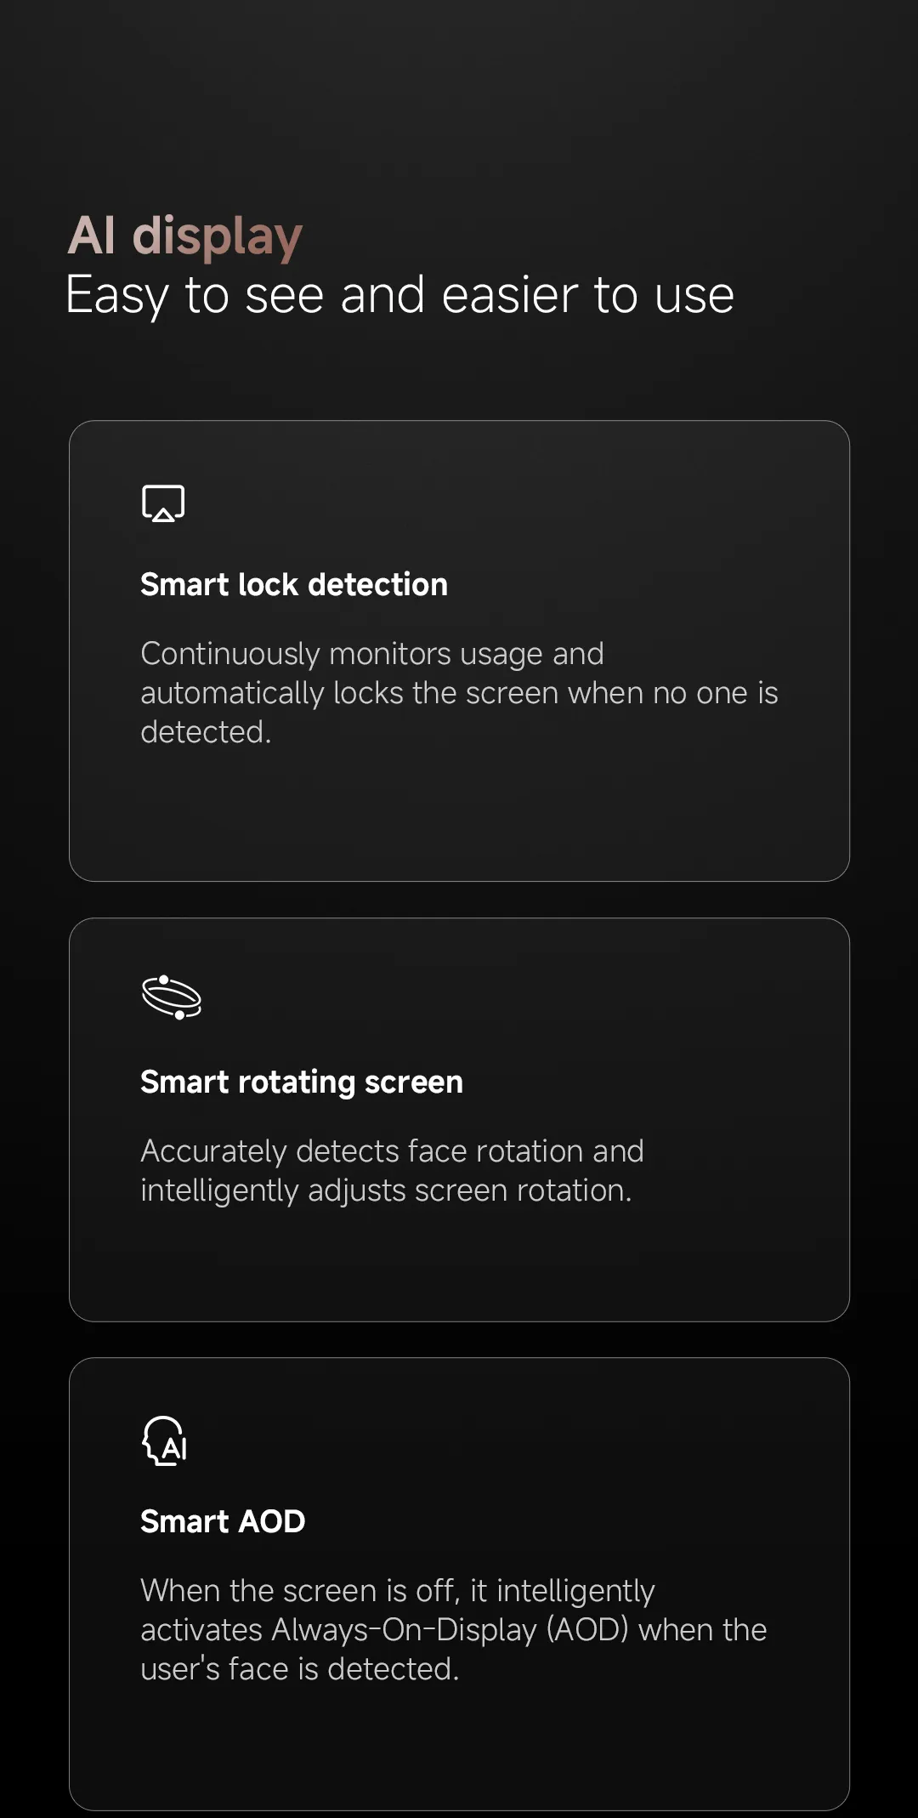Click the line starting 'automatically locks the screen'
The height and width of the screenshot is (1818, 918).
(x=459, y=693)
